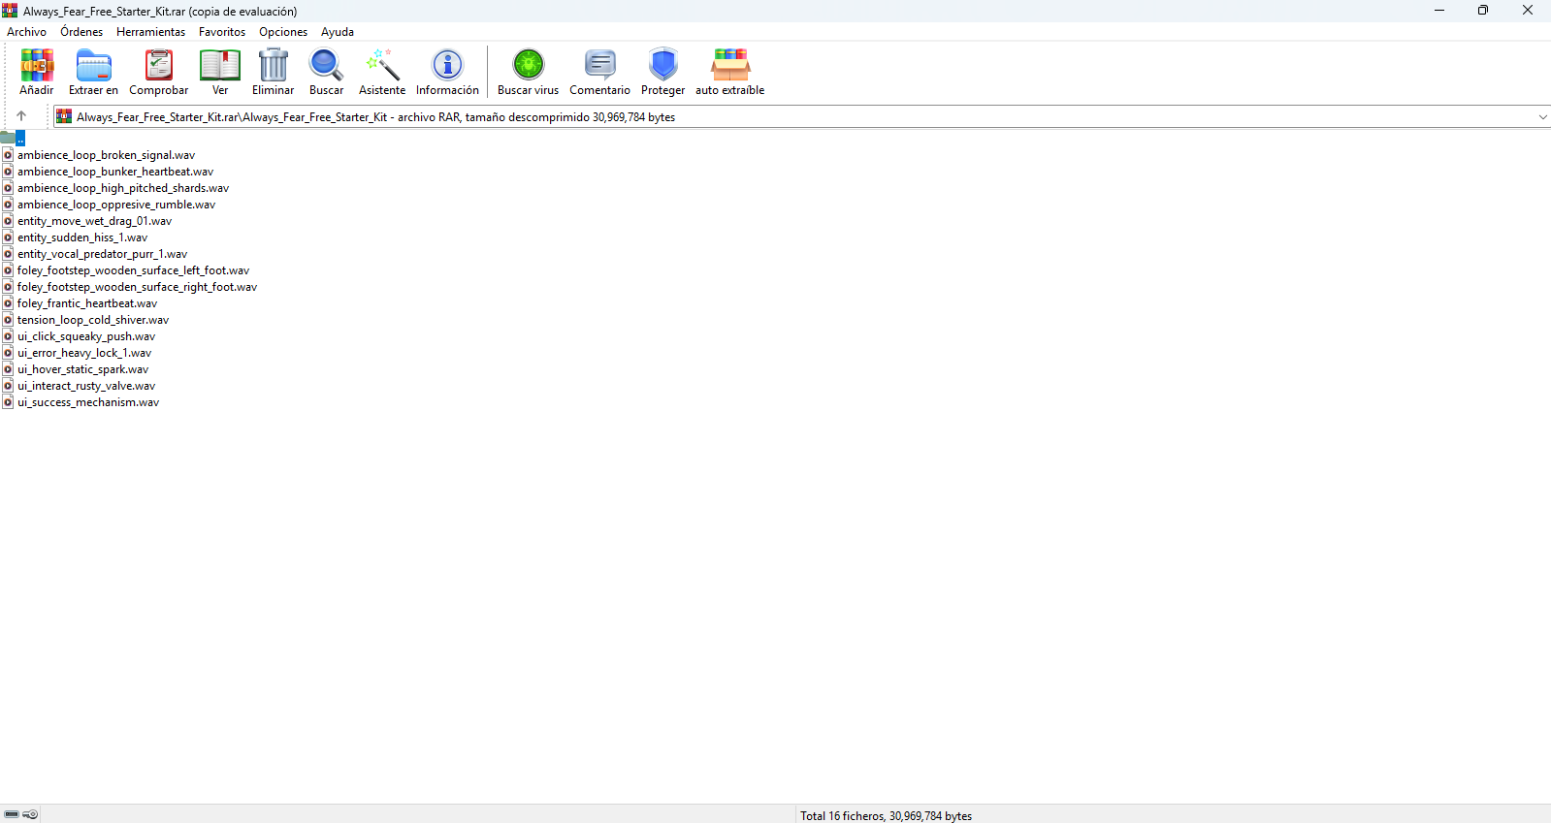Open the Archivo menu
Image resolution: width=1551 pixels, height=823 pixels.
[26, 32]
